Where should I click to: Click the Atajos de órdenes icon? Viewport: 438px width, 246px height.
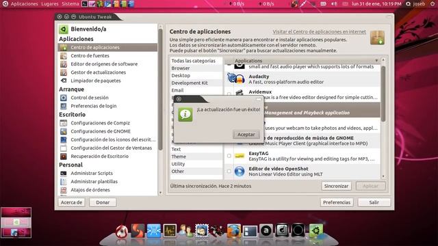click(64, 190)
